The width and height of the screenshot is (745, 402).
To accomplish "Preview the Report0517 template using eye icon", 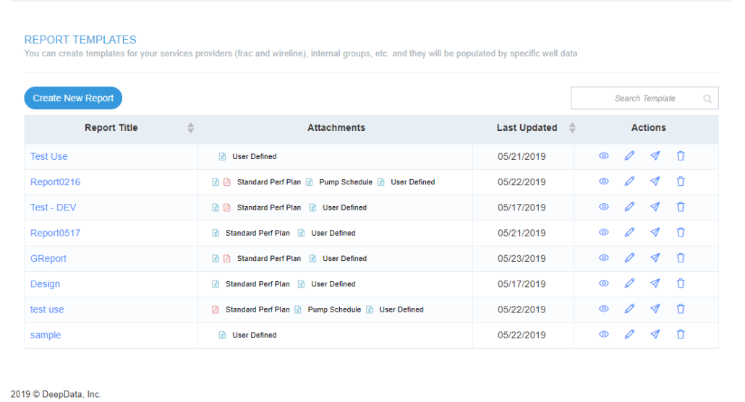I will pyautogui.click(x=603, y=232).
